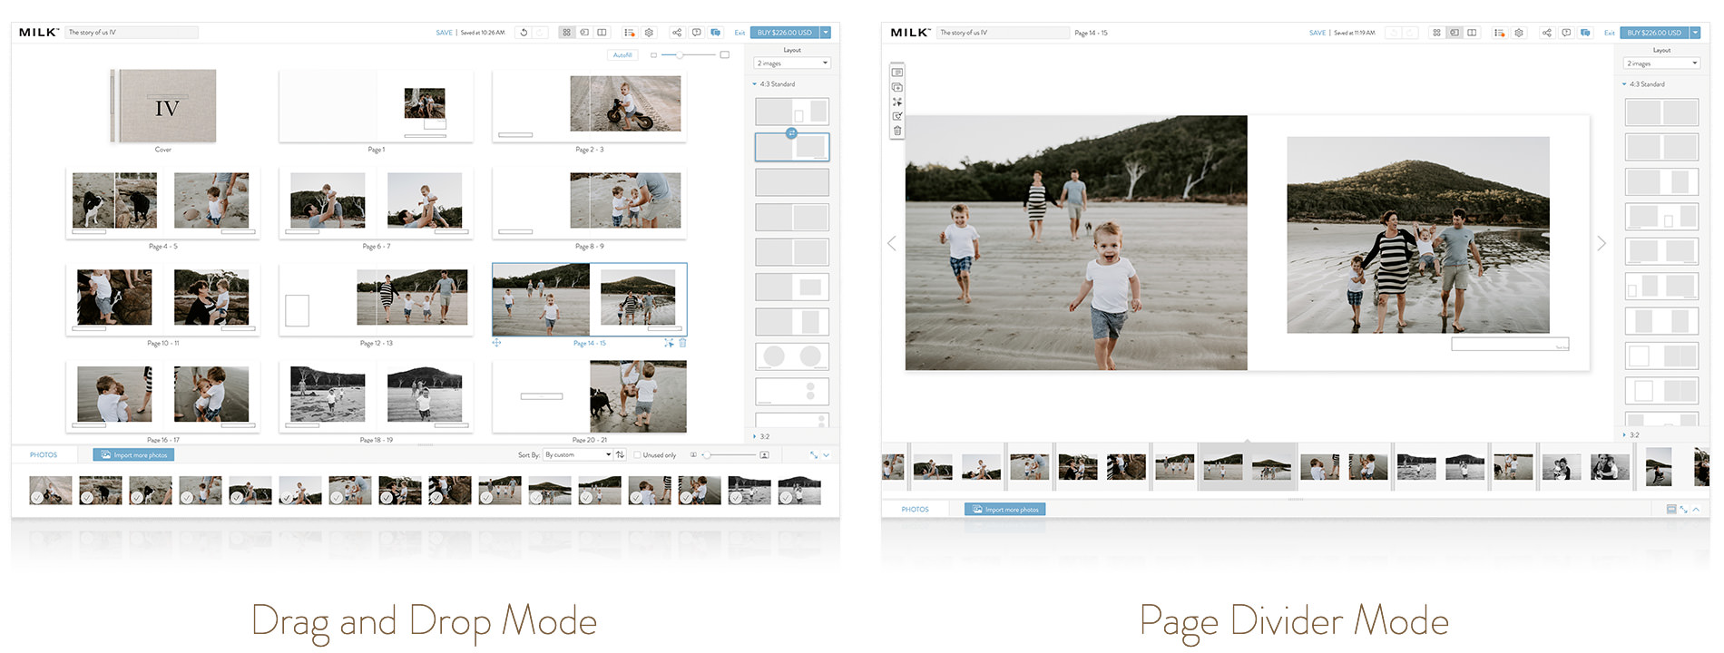Click the caption text box on right page

coord(1510,345)
